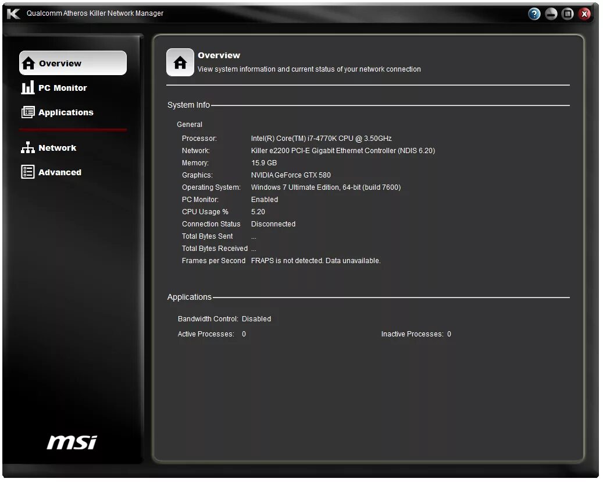Image resolution: width=603 pixels, height=482 pixels.
Task: Close the Killer Network Manager window
Action: pyautogui.click(x=584, y=14)
